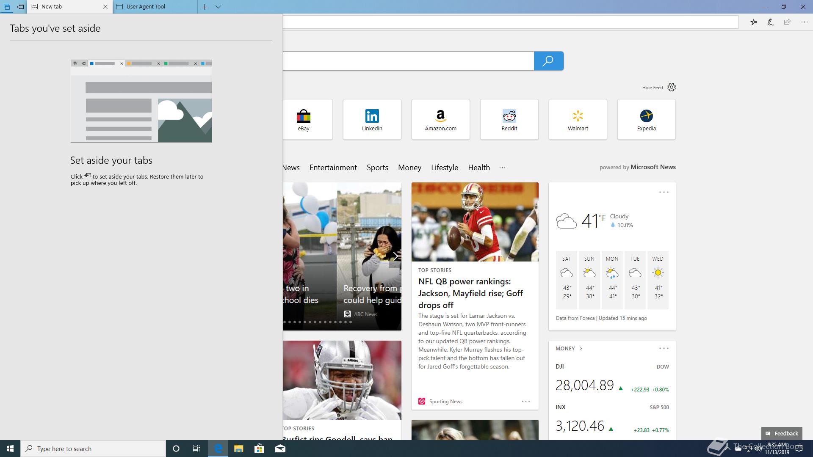Select the SAT weather forecast
The width and height of the screenshot is (813, 457).
[567, 280]
